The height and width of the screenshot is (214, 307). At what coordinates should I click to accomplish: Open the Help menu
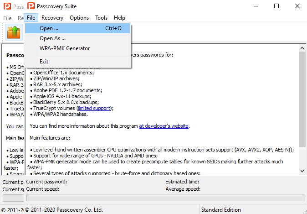[119, 18]
